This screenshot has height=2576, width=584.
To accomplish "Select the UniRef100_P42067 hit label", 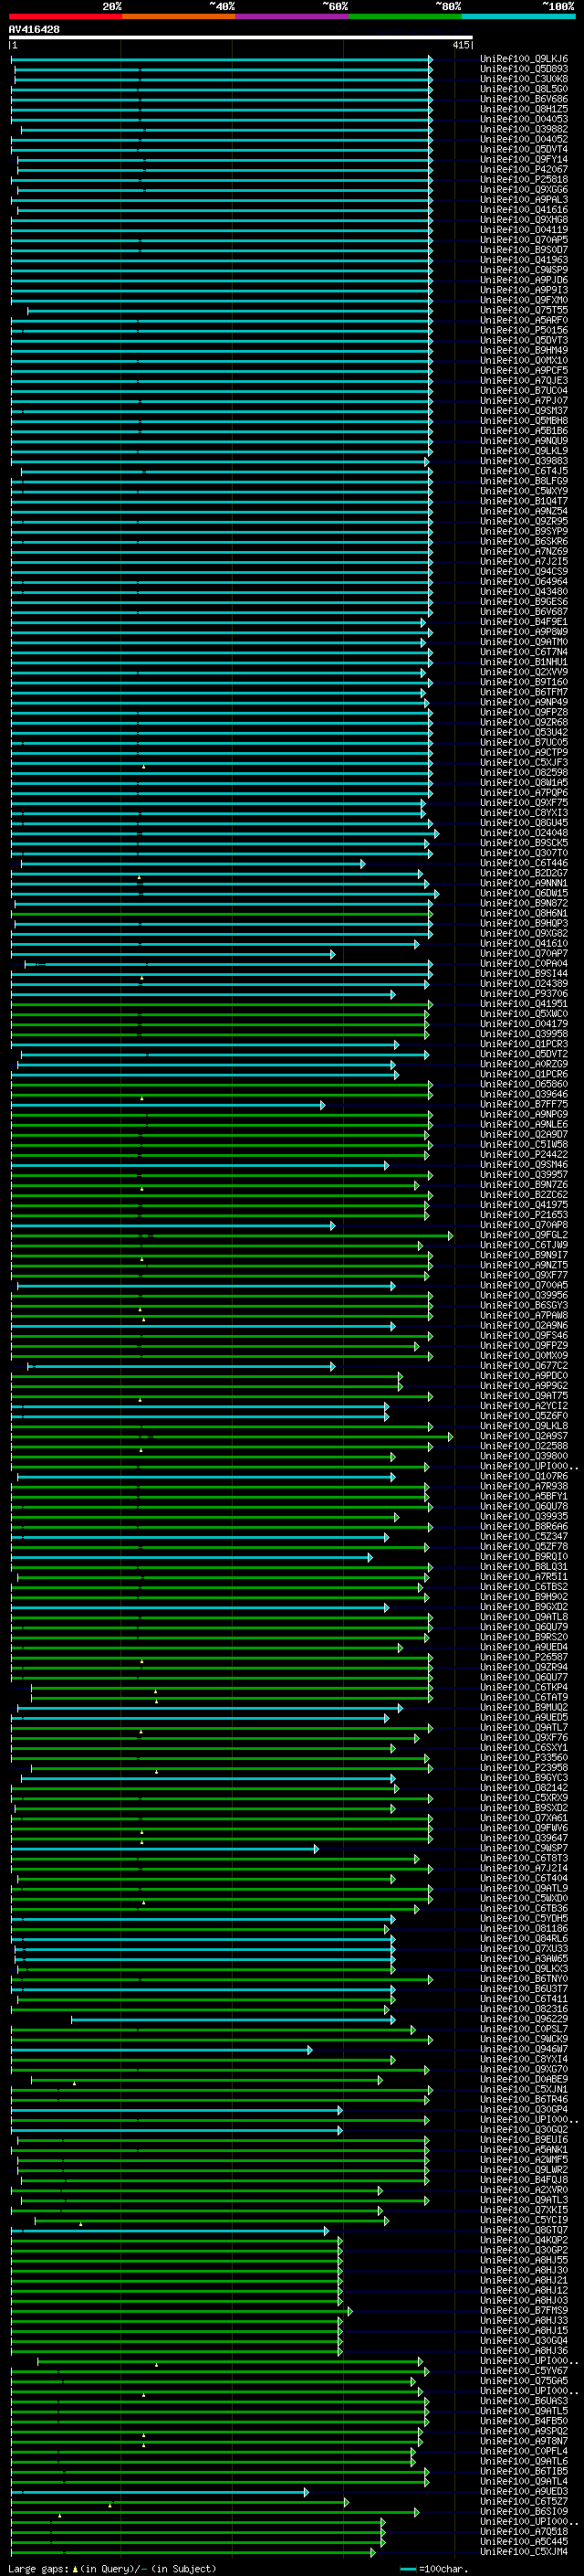I will coord(524,170).
